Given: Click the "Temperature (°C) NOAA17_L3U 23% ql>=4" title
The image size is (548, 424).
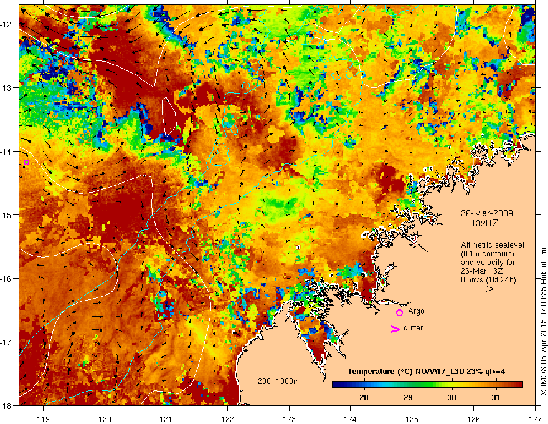Looking at the screenshot, I should pyautogui.click(x=426, y=372).
